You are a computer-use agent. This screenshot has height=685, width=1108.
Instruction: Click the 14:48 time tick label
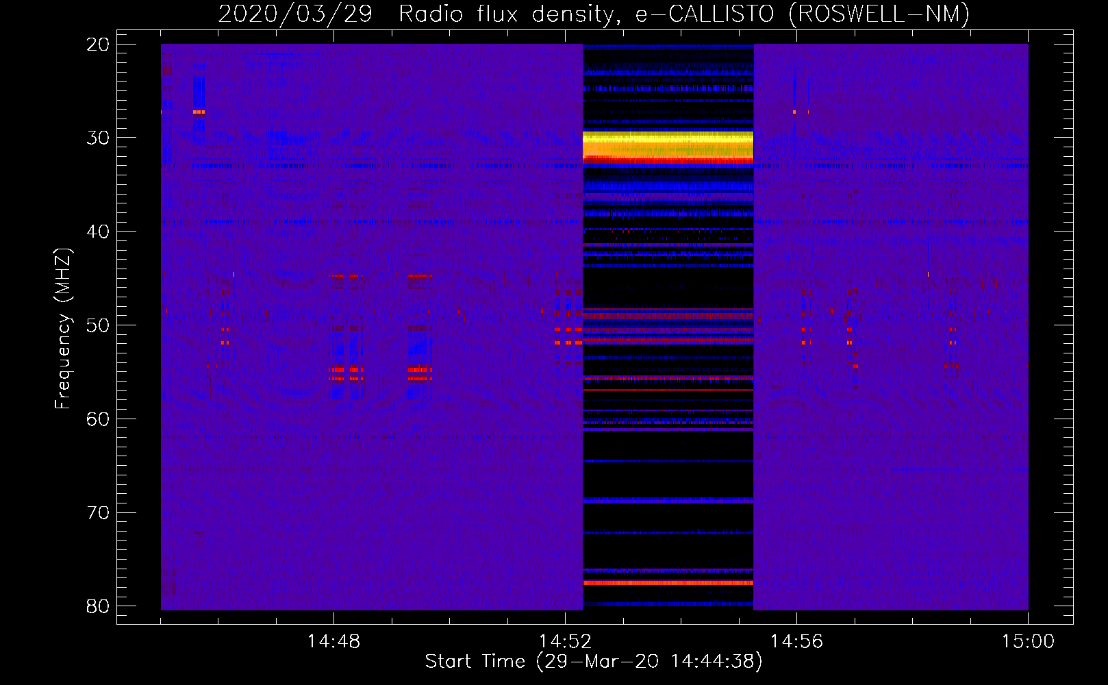click(333, 642)
